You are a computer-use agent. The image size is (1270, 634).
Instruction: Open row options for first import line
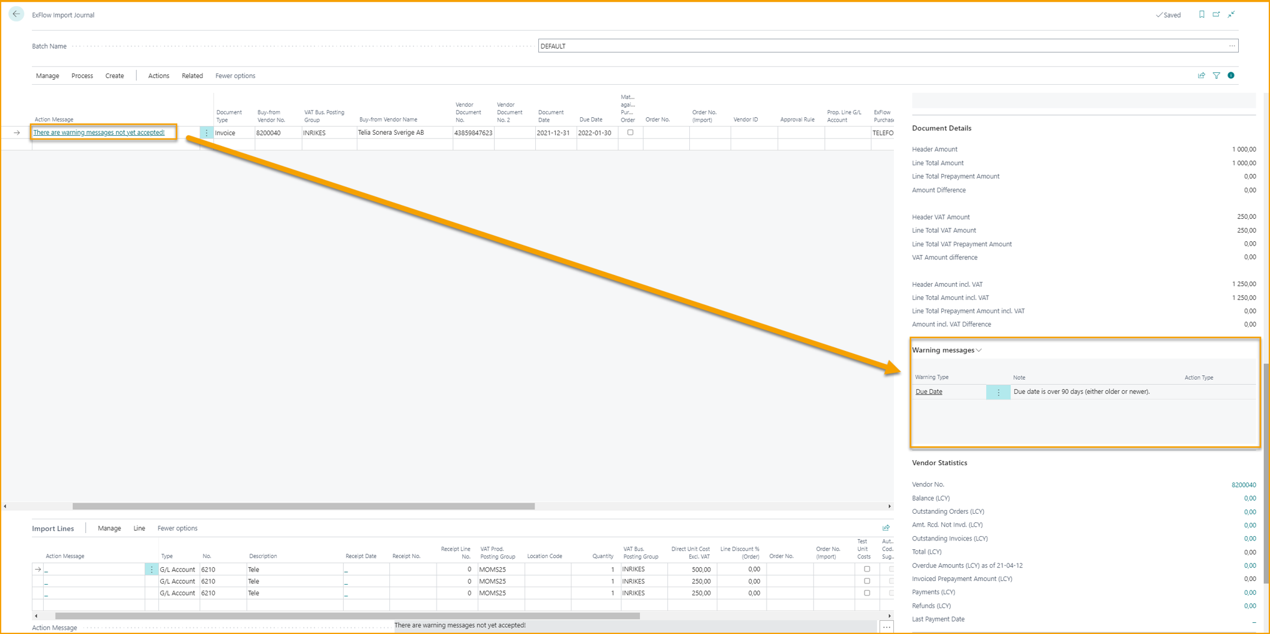(x=151, y=569)
